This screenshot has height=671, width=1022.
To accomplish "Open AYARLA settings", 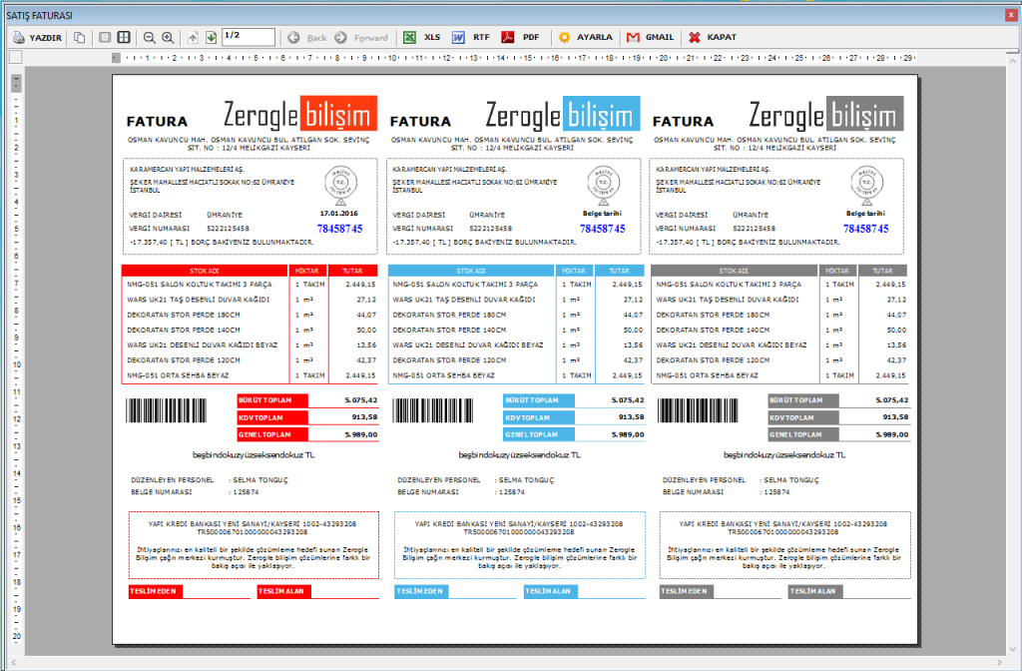I will coord(585,37).
